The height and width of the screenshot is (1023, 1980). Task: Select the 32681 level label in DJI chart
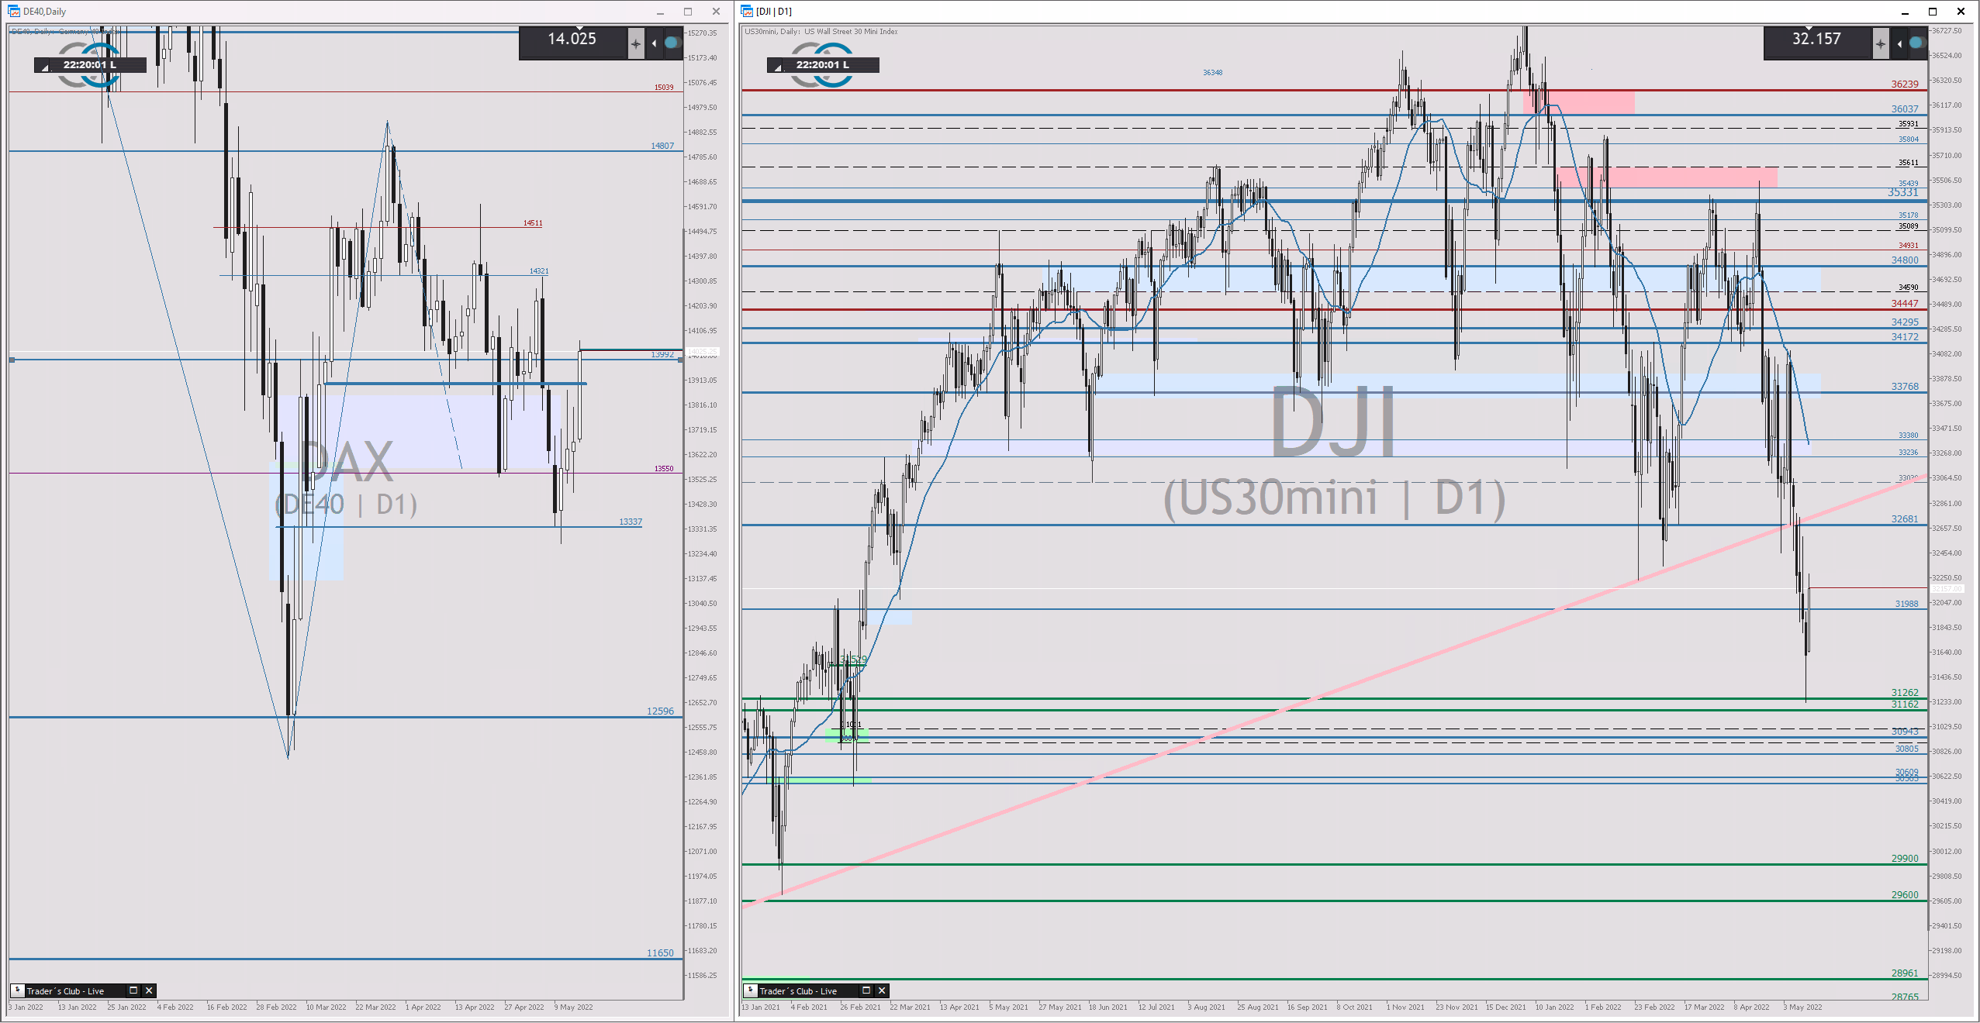tap(1905, 519)
